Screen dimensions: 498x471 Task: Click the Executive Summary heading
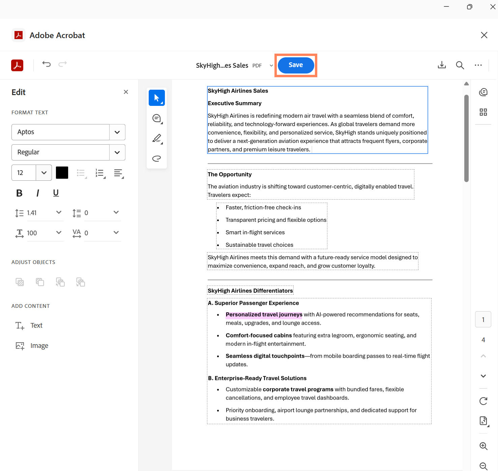235,103
